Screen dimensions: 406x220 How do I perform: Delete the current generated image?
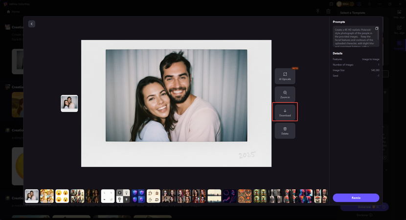(x=285, y=131)
